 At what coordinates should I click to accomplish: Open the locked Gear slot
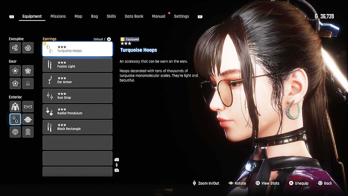click(x=28, y=83)
